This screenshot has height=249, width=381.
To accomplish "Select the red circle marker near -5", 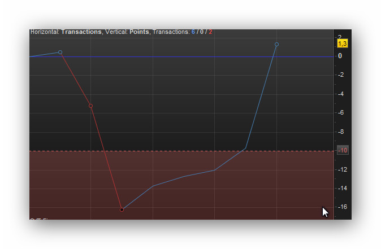I will (x=90, y=106).
